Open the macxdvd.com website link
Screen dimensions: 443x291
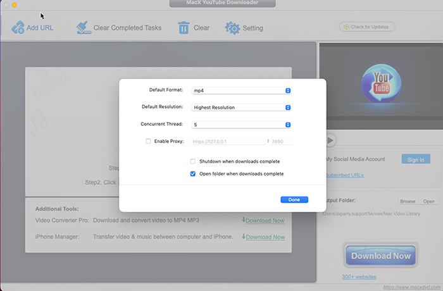411,287
